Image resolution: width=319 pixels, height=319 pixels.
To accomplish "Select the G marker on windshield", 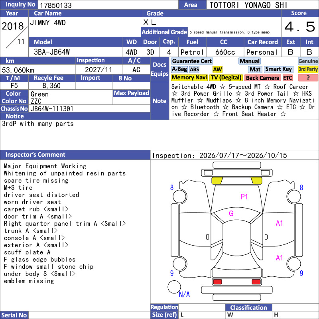I will pos(231,213).
